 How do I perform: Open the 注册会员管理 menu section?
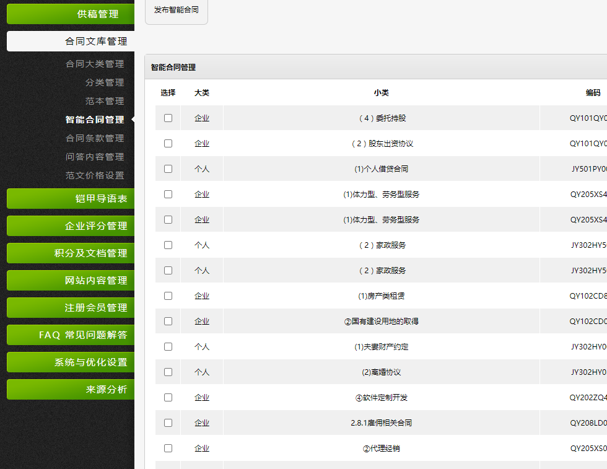71,308
